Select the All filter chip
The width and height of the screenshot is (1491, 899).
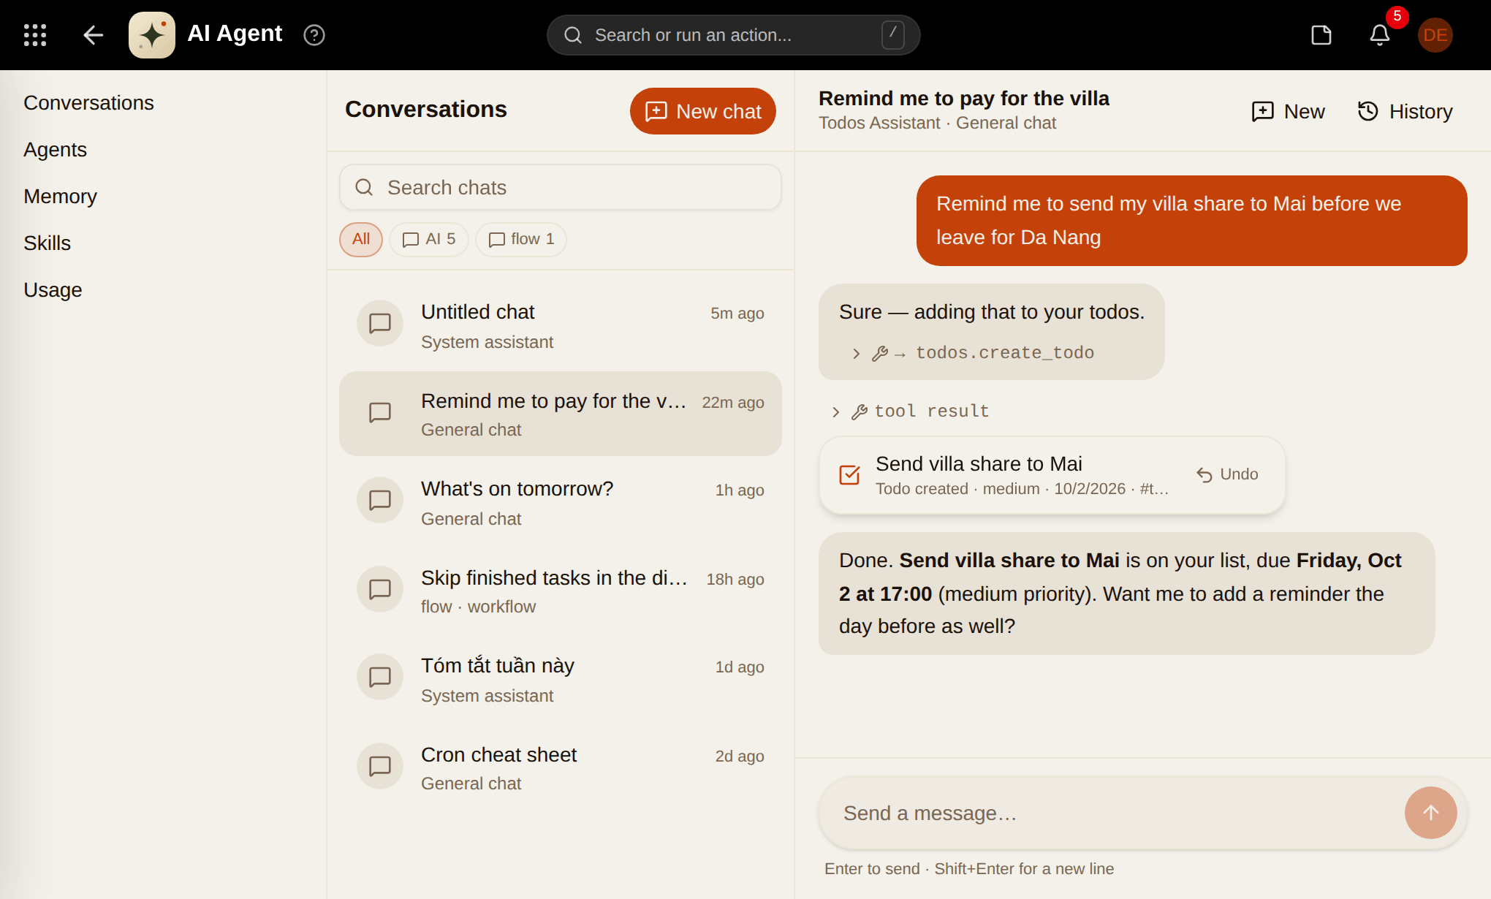coord(361,240)
